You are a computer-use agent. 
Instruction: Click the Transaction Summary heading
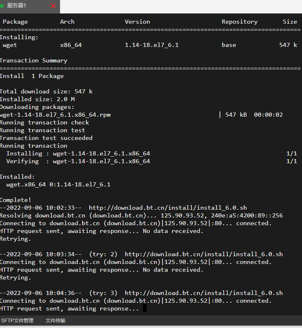[x=34, y=60]
